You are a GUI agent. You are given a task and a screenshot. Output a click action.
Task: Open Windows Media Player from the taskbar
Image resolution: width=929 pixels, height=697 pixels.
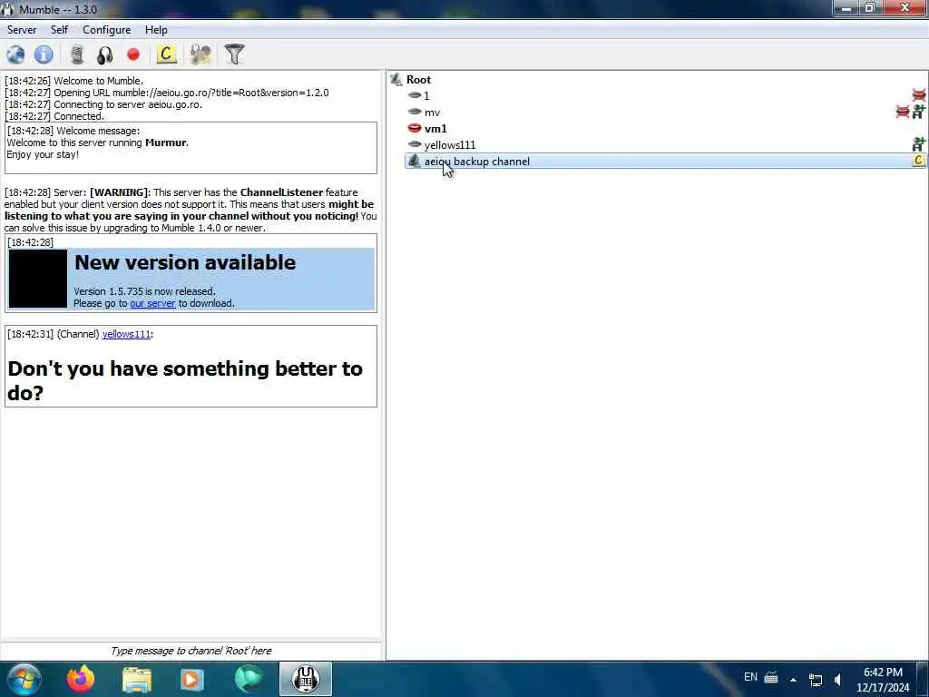pos(191,679)
